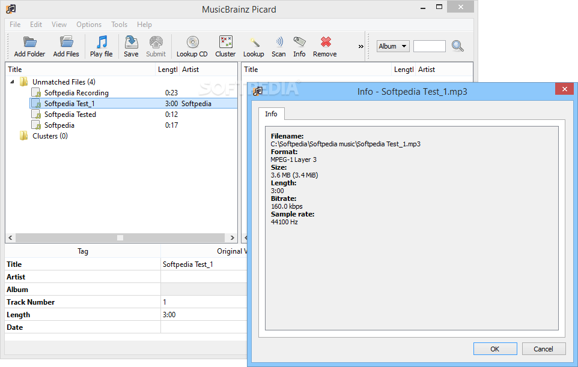Select the Softpedia Recording file row
Screen dimensions: 578x367
pyautogui.click(x=133, y=93)
